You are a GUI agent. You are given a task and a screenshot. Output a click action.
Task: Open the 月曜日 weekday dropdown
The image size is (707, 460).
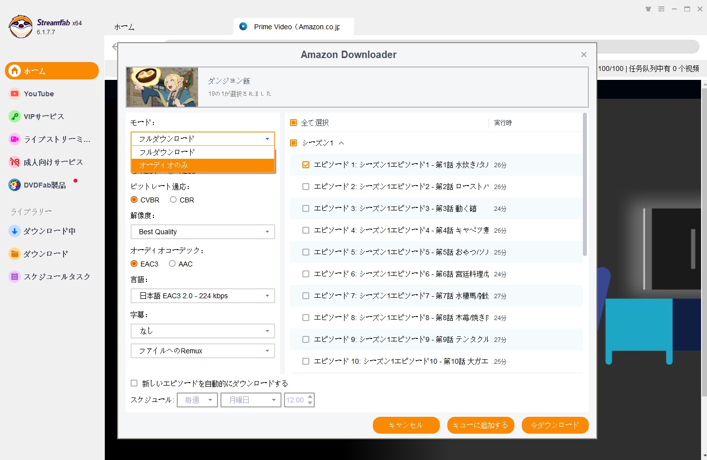pos(251,400)
